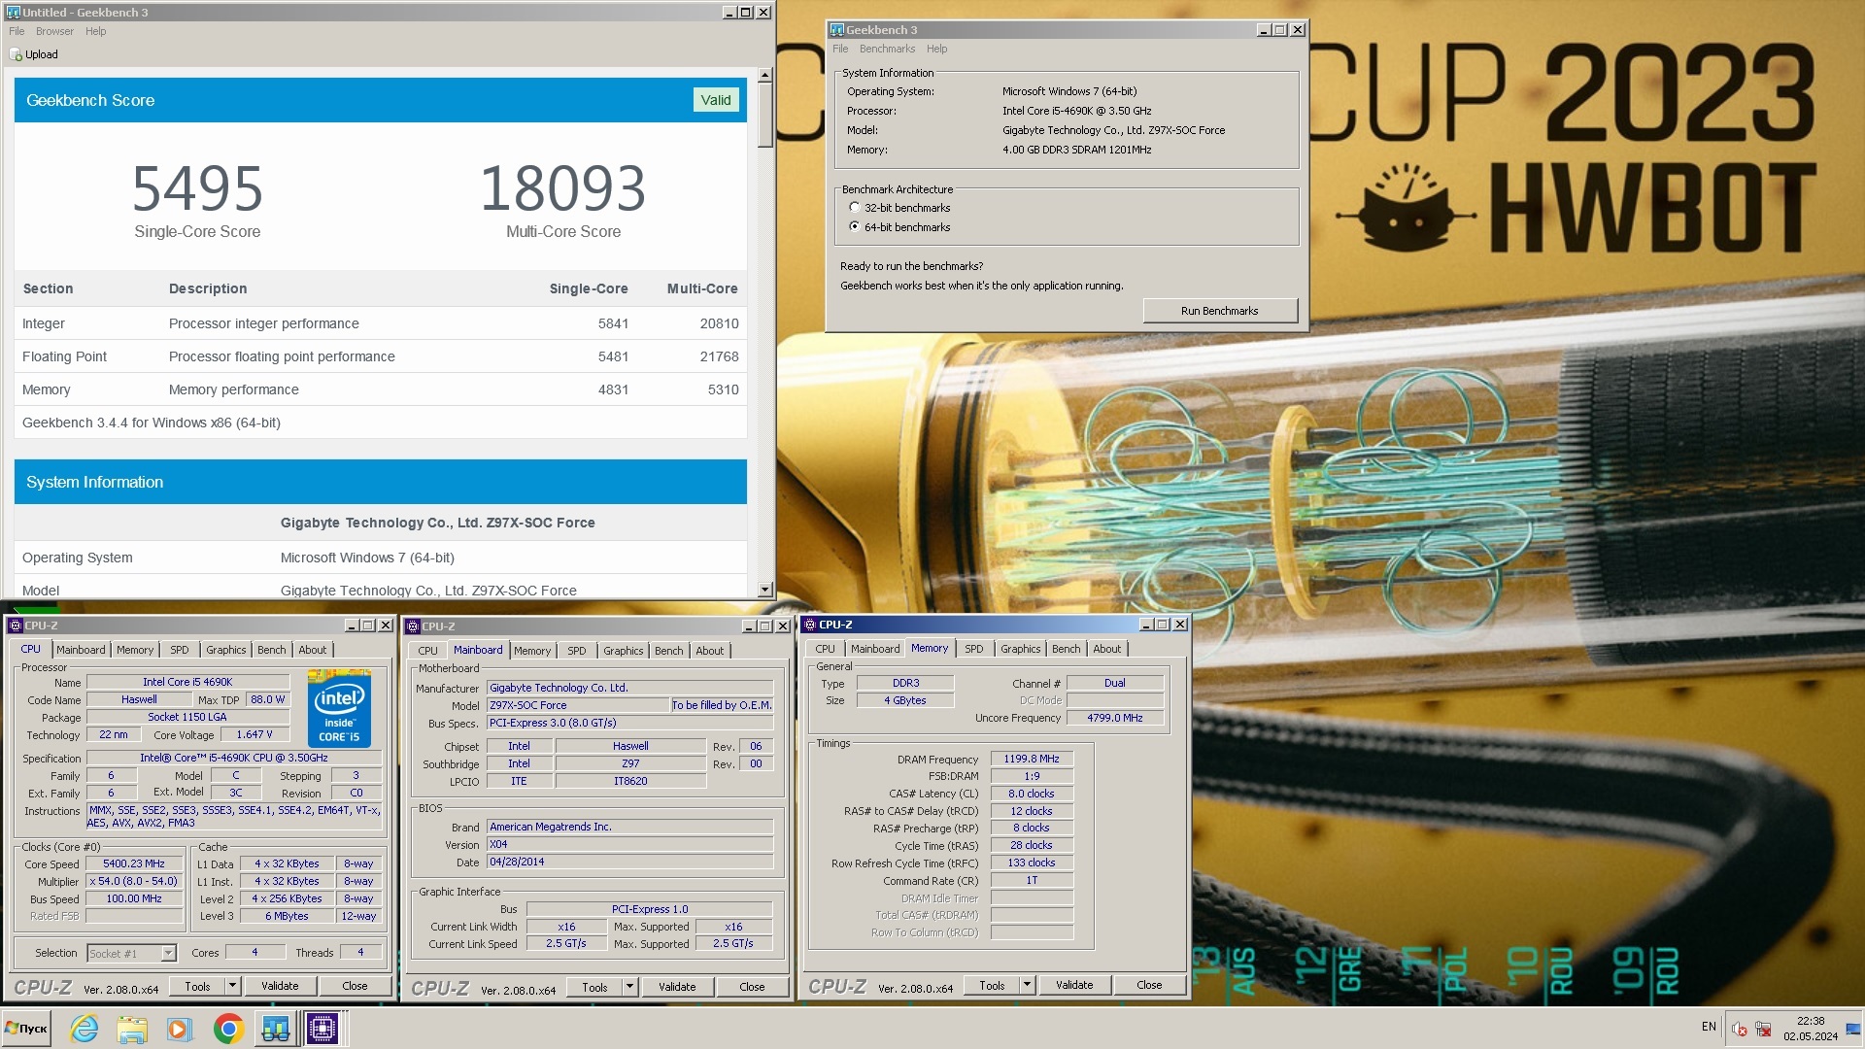This screenshot has width=1865, height=1049.
Task: Click Validate in CPU-Z Memory window
Action: coord(1074,985)
